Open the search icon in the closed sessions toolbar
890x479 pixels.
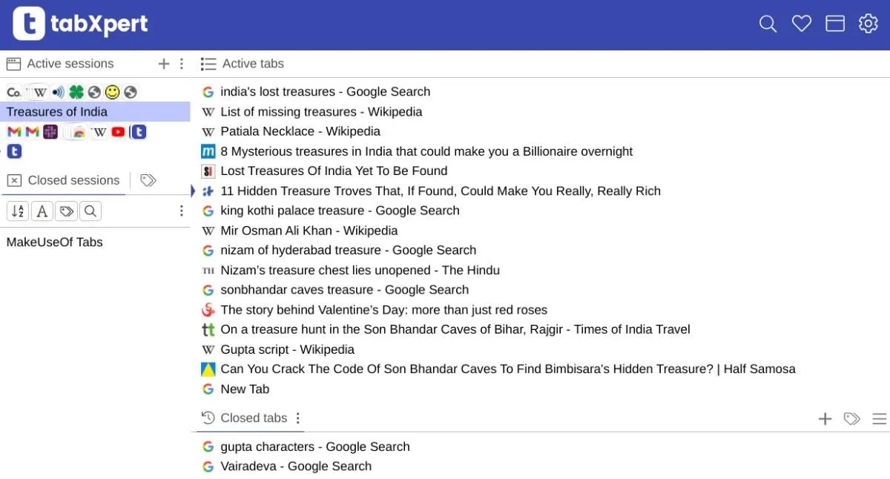pyautogui.click(x=90, y=211)
